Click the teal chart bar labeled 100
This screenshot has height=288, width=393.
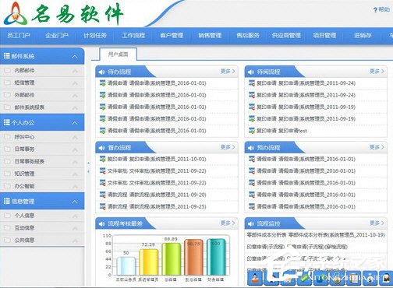[x=216, y=257]
